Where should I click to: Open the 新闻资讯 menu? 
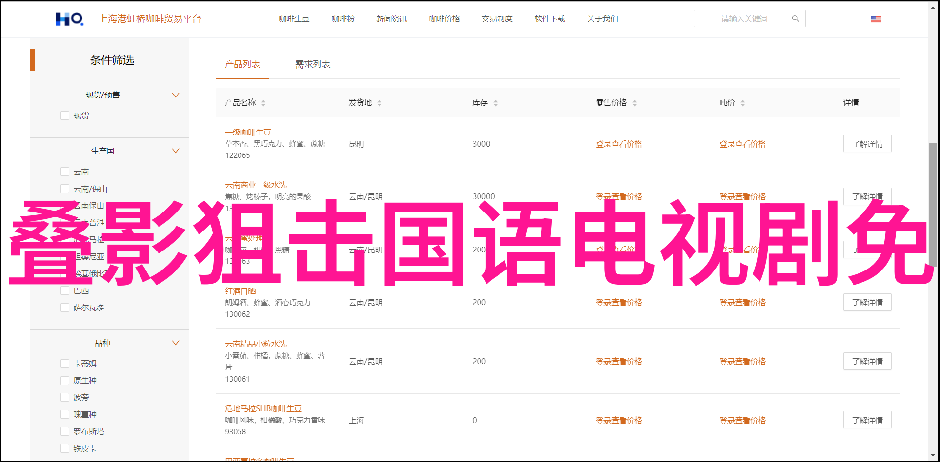pyautogui.click(x=391, y=19)
